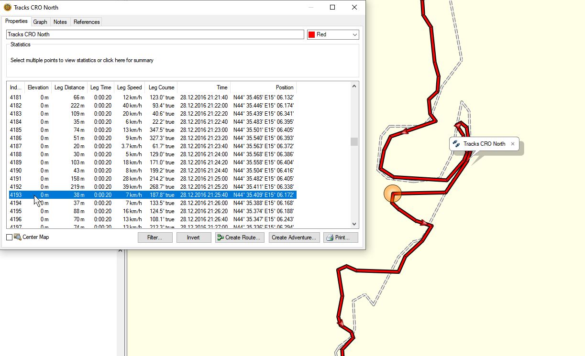Open the Notes tab
585x356 pixels.
60,22
